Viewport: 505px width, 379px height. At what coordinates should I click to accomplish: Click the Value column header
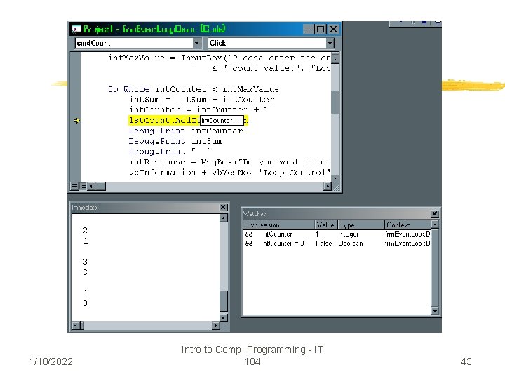coord(326,225)
